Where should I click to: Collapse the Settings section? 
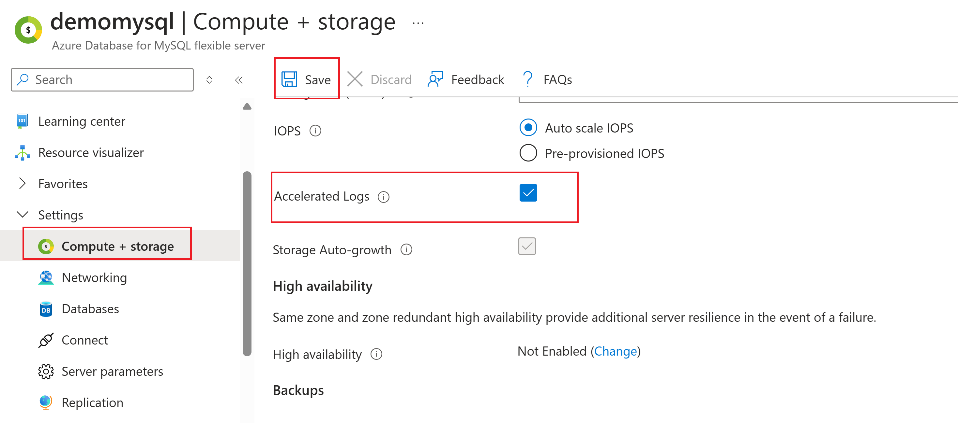[22, 215]
